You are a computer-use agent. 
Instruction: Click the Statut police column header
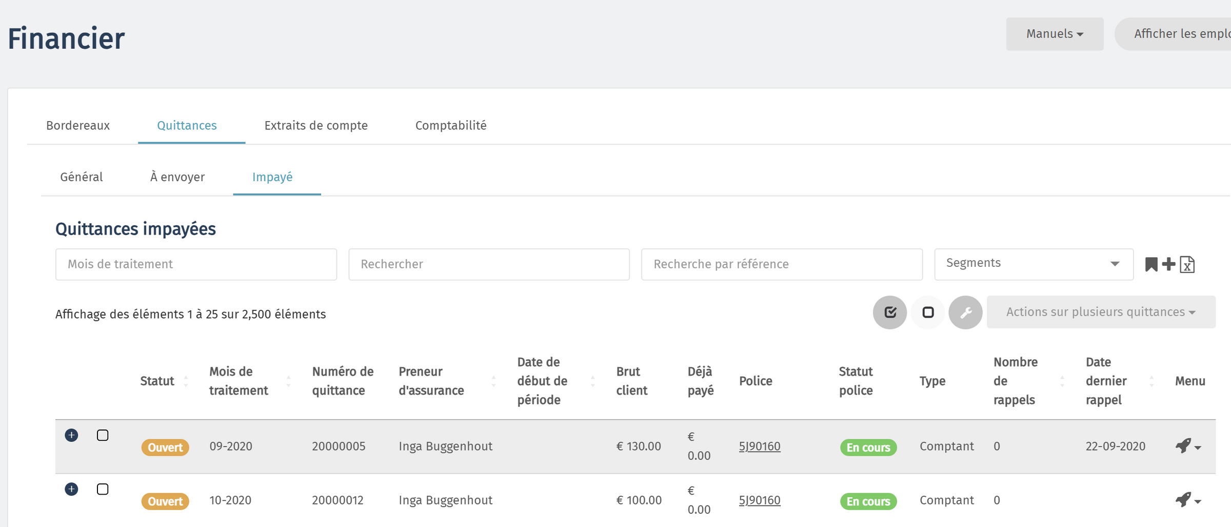[x=856, y=381]
